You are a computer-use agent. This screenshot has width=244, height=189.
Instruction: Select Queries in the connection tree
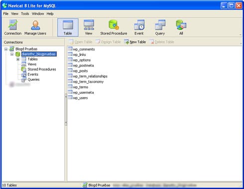point(33,79)
